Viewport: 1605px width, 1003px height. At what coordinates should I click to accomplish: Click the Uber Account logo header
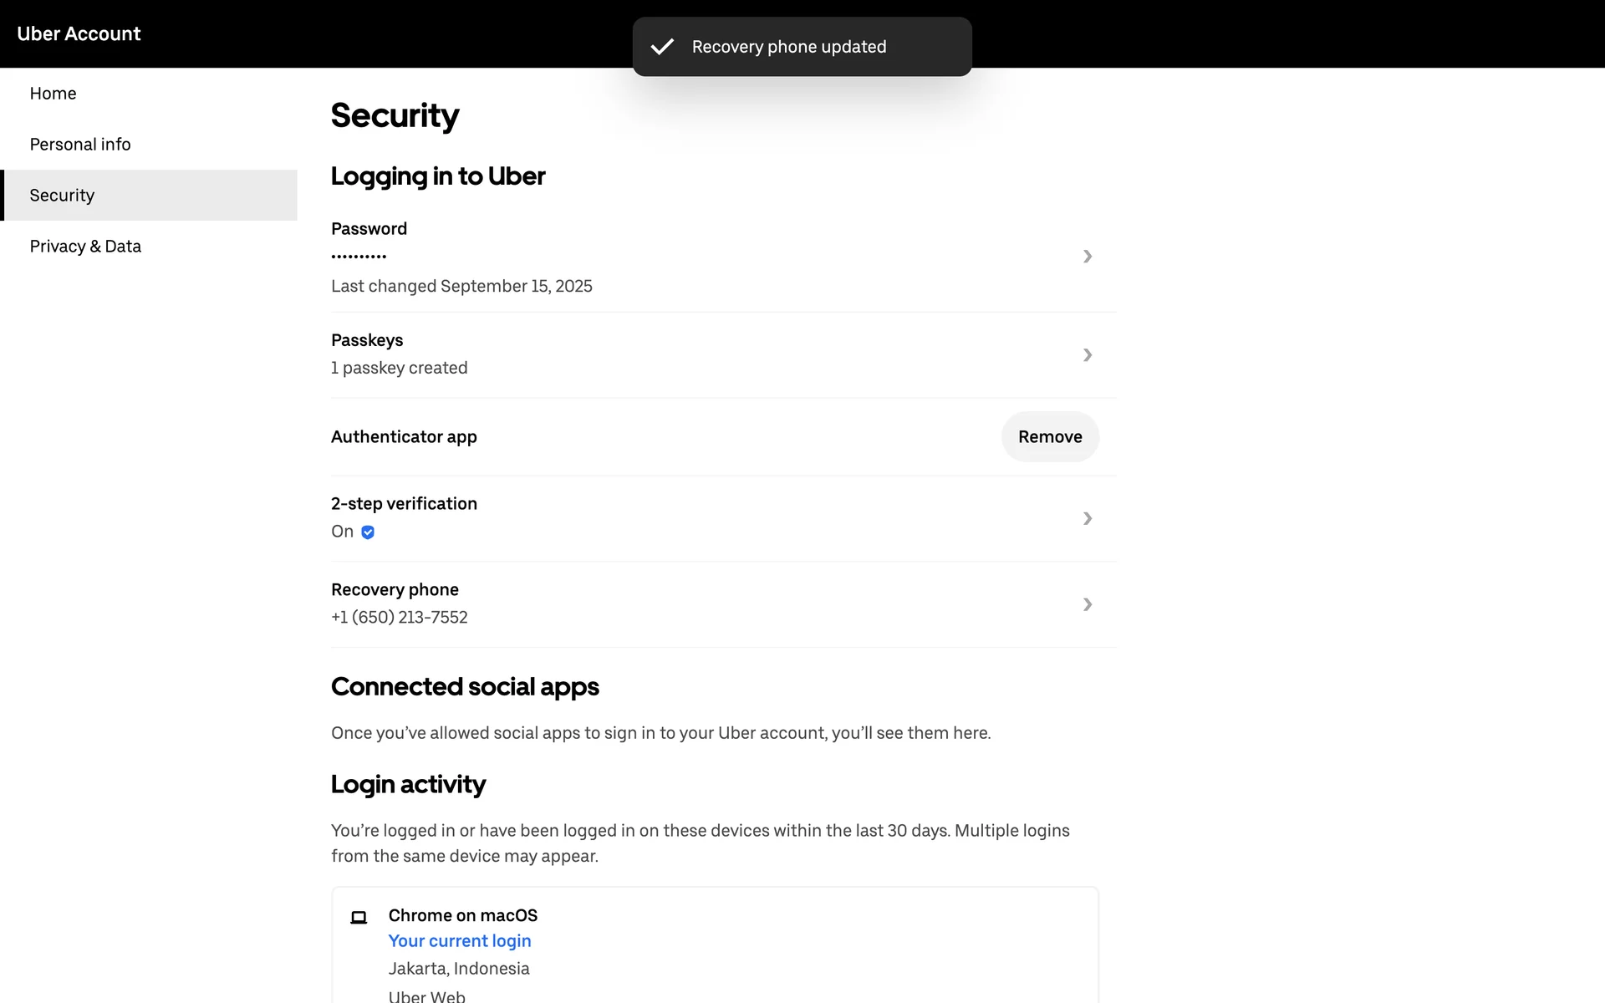[x=79, y=33]
